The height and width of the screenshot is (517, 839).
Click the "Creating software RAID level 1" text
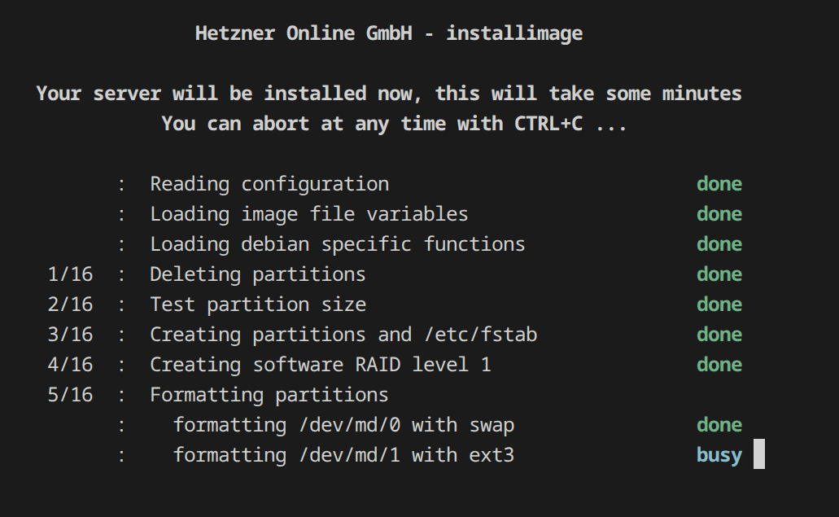(320, 365)
